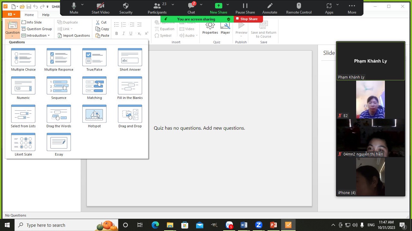Switch to the Help tab
Viewport: 412px width, 231px height.
pos(46,15)
